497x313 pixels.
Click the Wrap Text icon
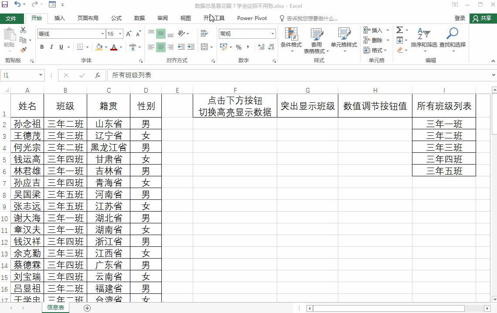pos(204,33)
